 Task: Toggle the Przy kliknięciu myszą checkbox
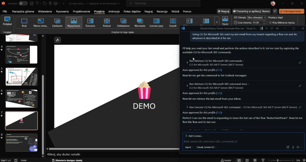[270, 23]
